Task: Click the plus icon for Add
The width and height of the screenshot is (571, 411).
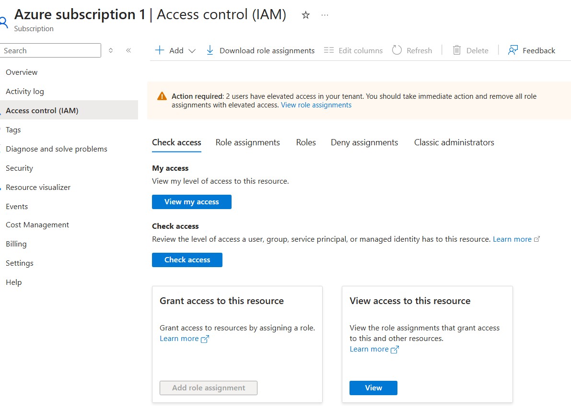Action: [x=160, y=50]
